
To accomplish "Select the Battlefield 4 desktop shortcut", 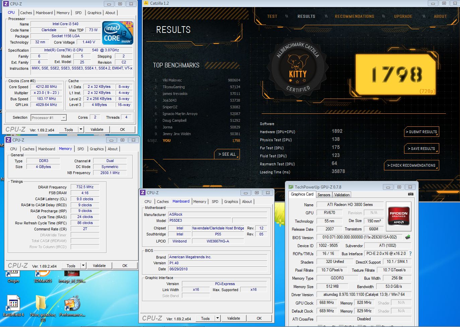I will [x=13, y=306].
